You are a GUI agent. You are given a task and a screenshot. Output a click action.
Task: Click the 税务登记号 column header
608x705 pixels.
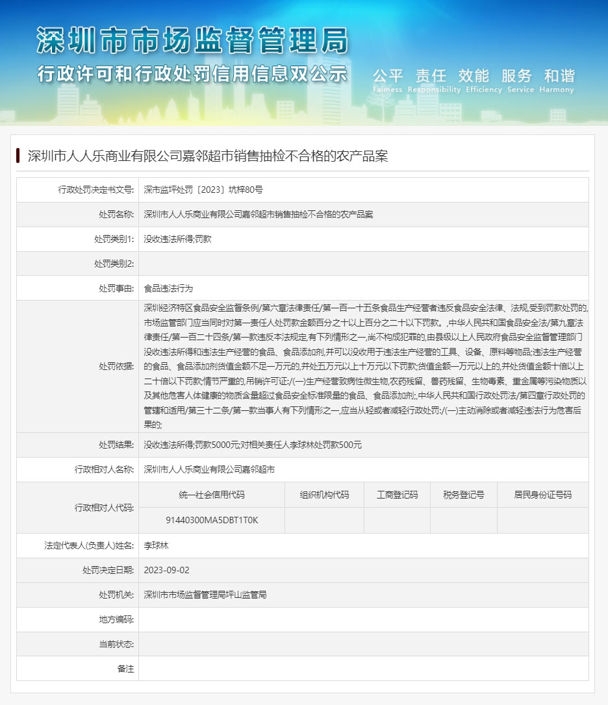coord(464,495)
